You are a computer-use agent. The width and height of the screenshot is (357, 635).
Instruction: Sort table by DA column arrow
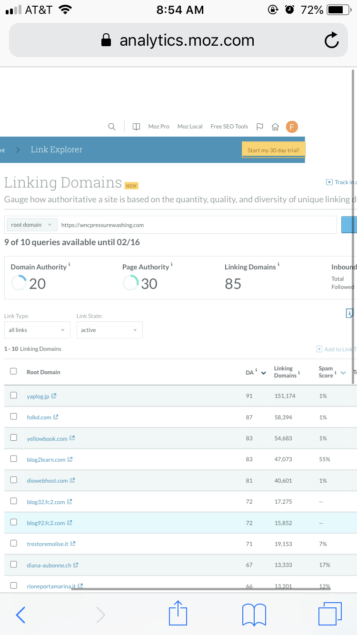point(264,373)
